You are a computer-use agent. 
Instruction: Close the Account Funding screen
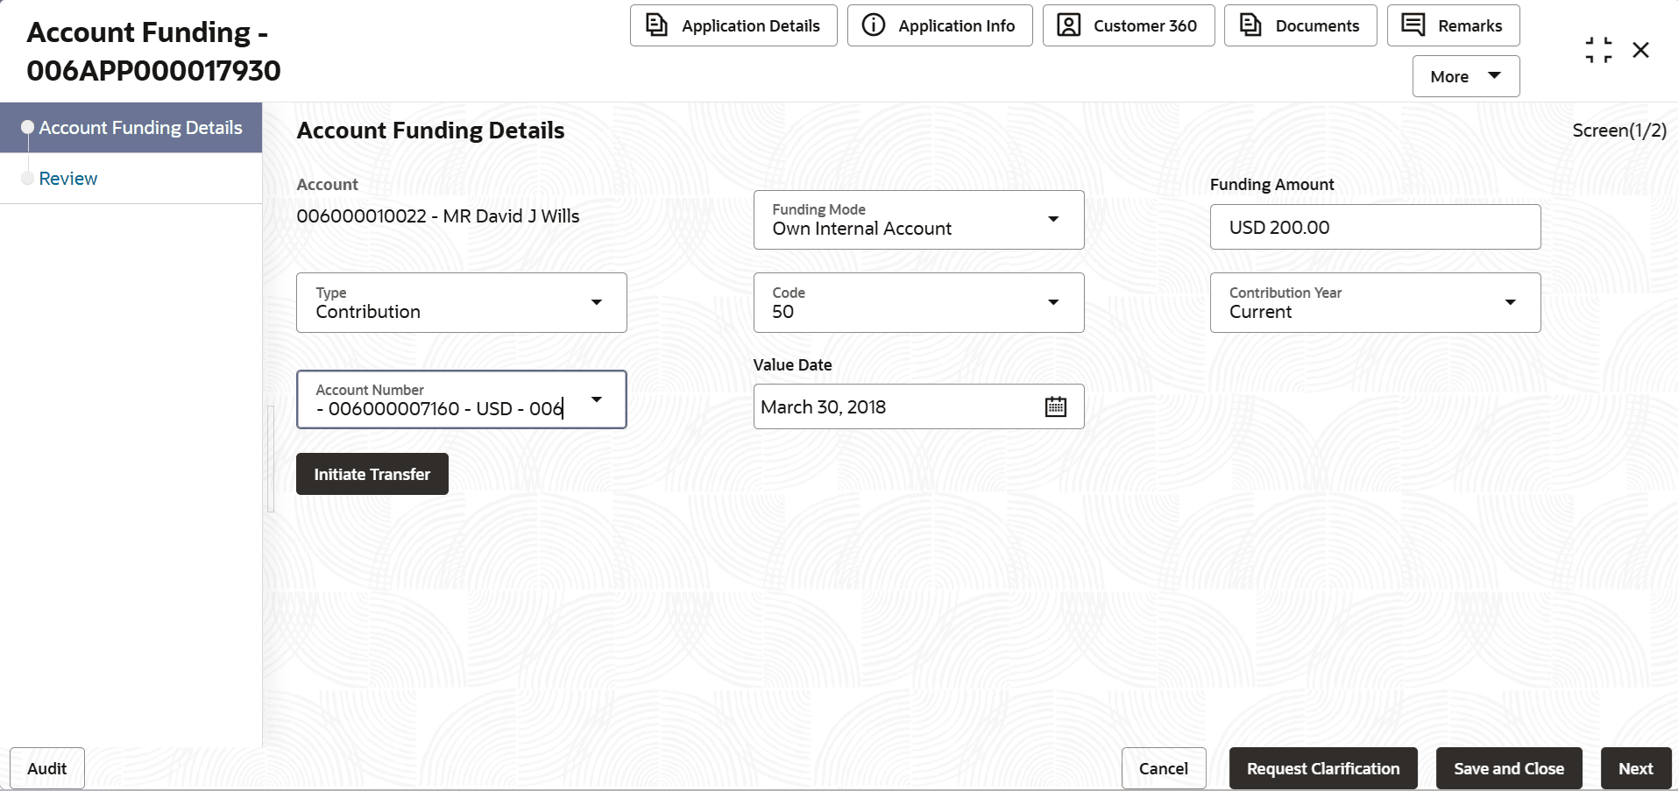1641,50
